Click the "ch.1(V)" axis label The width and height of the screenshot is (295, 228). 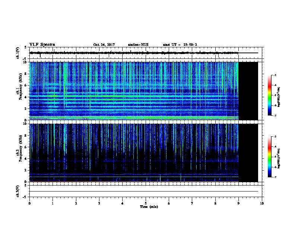18,53
